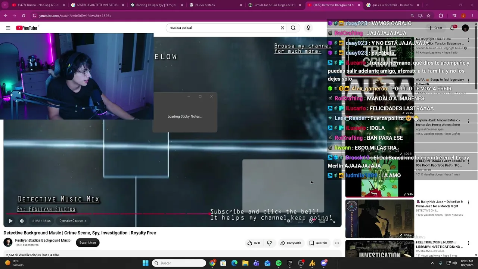The height and width of the screenshot is (269, 478).
Task: Expand the tab search dropdown arrow
Action: coord(5,5)
